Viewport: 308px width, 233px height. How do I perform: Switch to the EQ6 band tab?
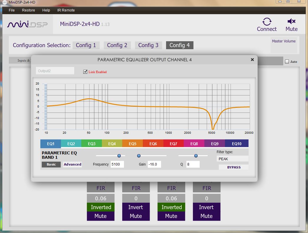coord(153,144)
